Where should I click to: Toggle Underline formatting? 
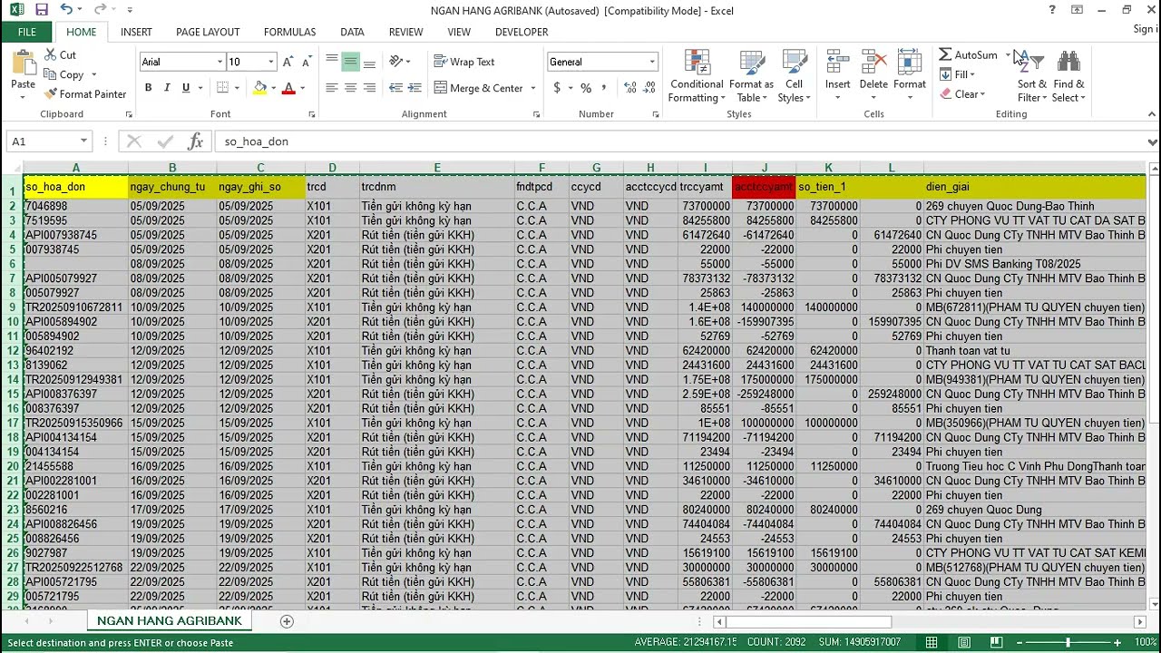186,88
